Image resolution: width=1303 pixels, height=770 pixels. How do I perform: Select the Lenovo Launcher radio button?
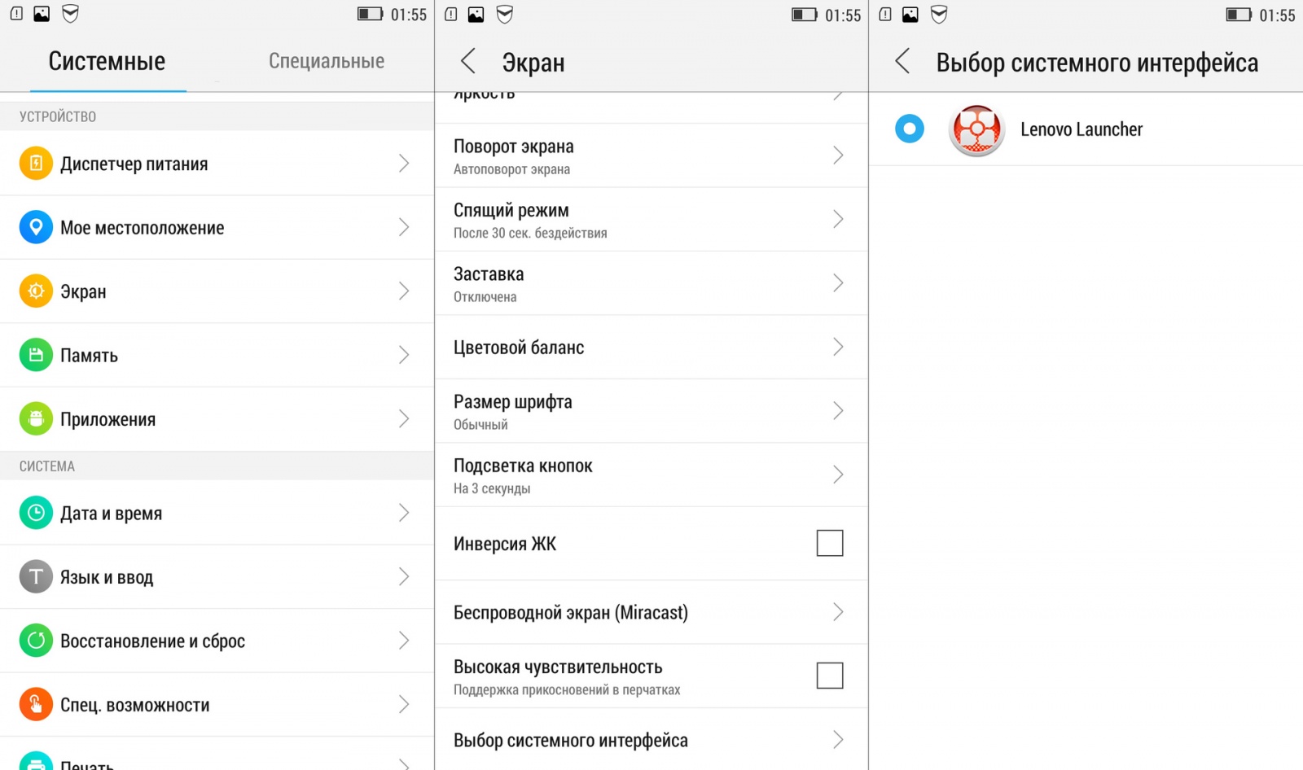point(909,129)
